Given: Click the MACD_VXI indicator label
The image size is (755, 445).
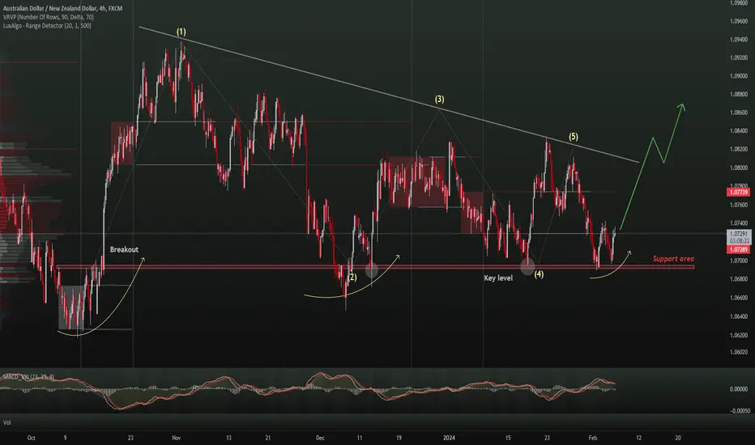Looking at the screenshot, I should coord(29,377).
